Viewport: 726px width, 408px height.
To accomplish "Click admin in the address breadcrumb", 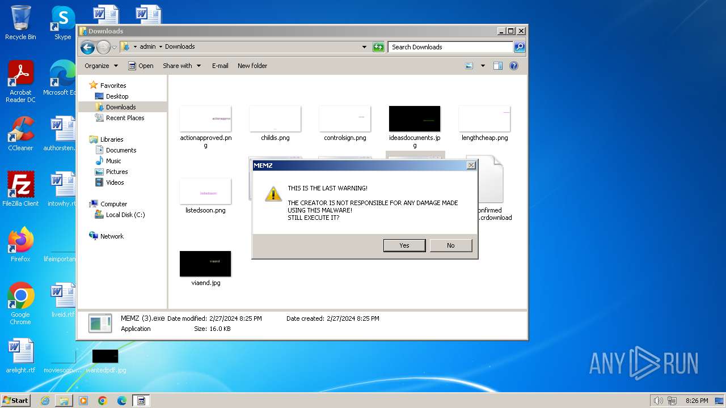I will (x=147, y=47).
